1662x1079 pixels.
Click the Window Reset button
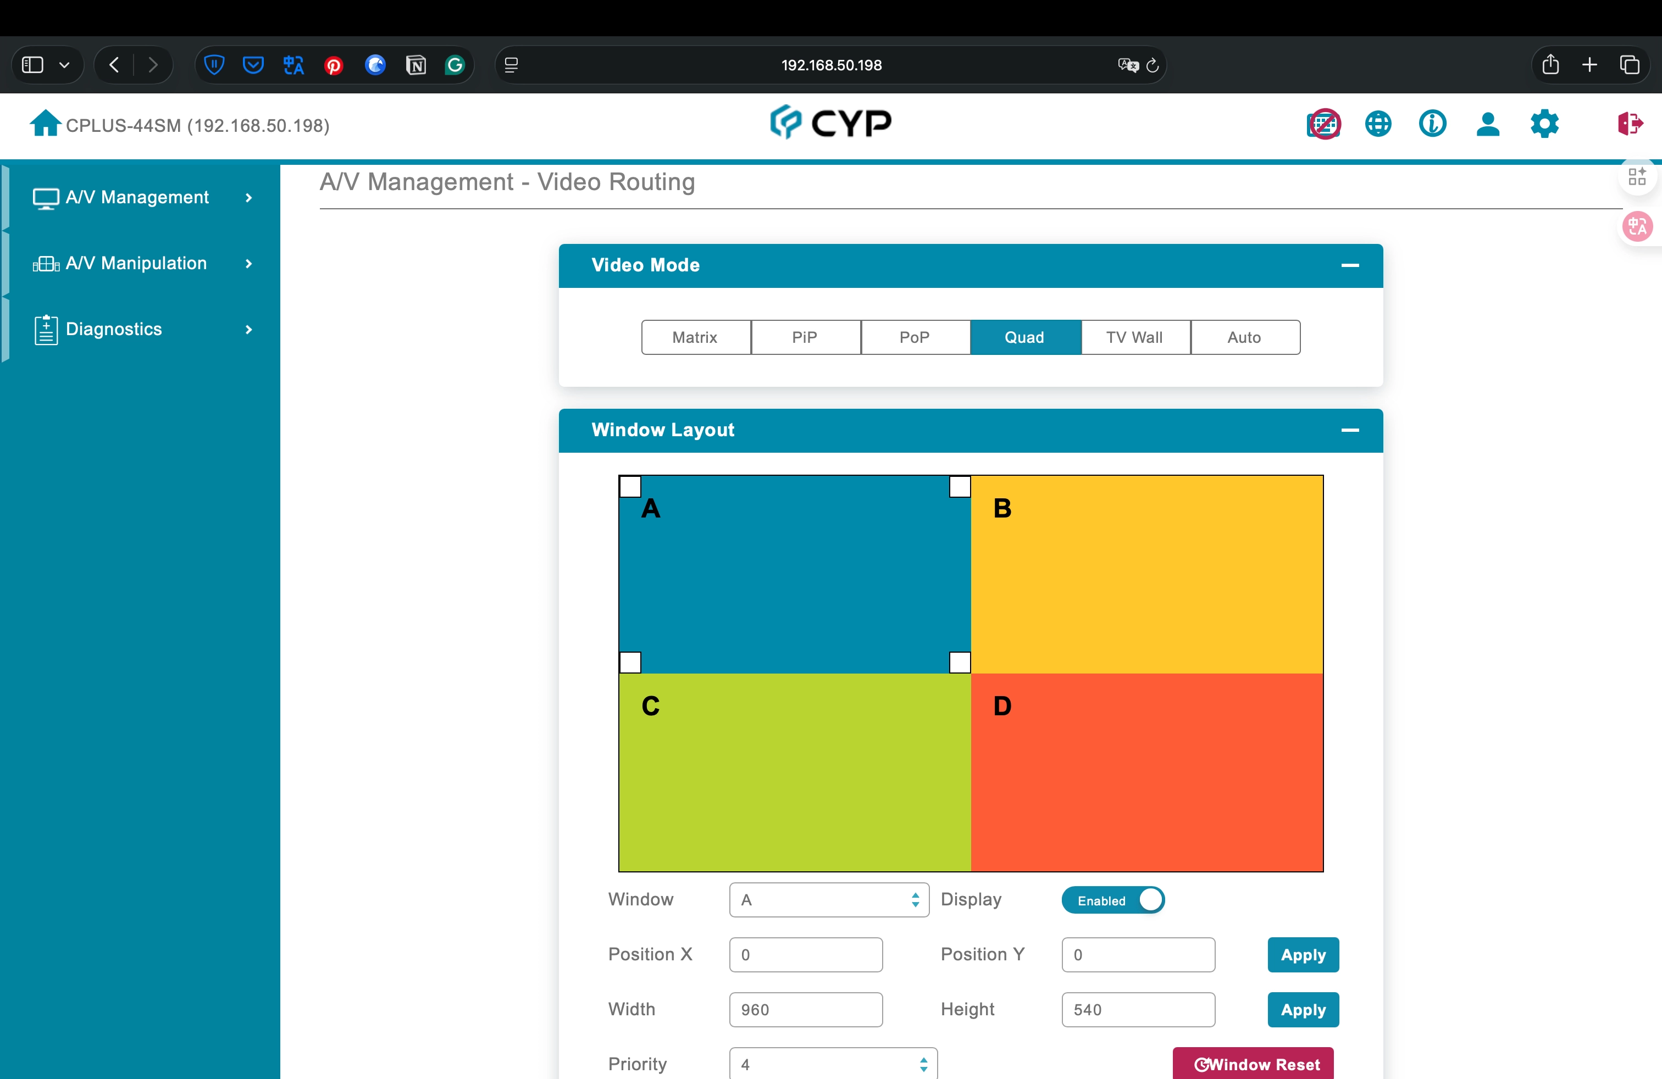(1254, 1064)
